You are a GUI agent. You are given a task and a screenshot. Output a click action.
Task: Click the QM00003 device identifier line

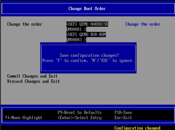click(x=76, y=40)
